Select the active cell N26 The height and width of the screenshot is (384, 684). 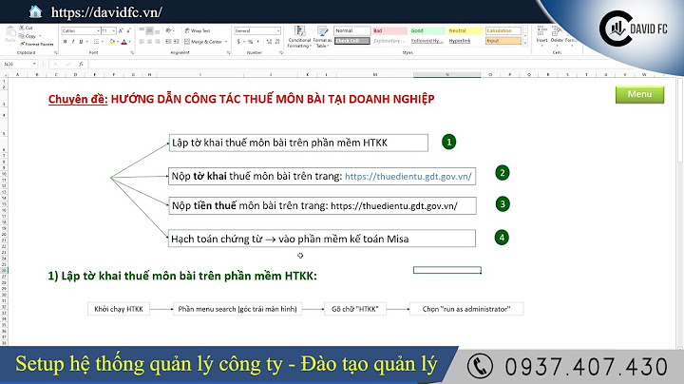pyautogui.click(x=447, y=270)
